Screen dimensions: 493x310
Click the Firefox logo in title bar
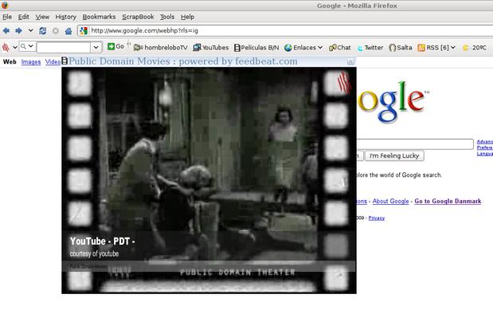[x=5, y=5]
